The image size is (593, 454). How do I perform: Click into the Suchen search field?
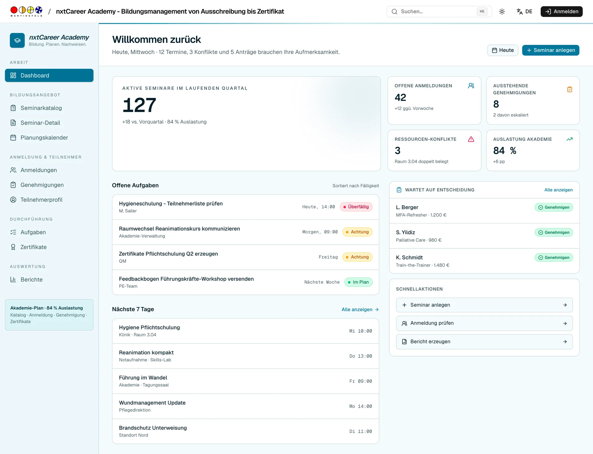[439, 11]
